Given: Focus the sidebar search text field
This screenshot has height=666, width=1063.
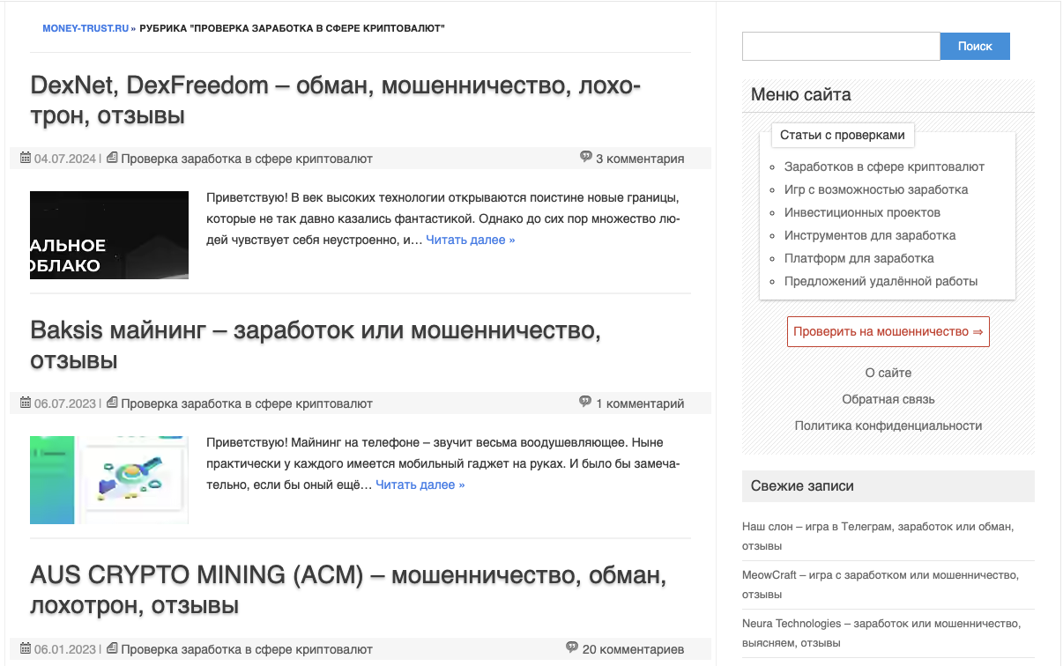Looking at the screenshot, I should (x=840, y=47).
